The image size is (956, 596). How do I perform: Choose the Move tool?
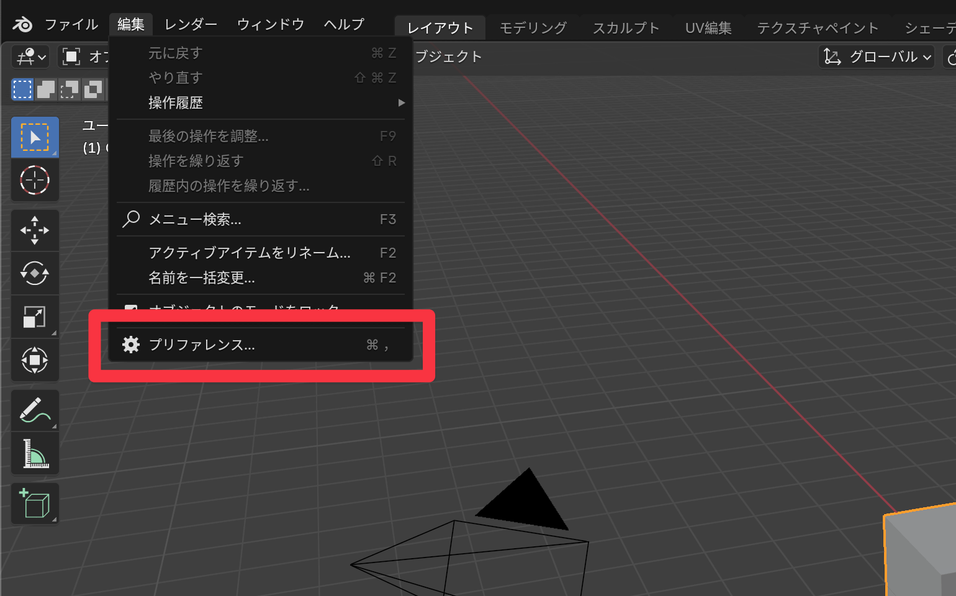point(35,230)
